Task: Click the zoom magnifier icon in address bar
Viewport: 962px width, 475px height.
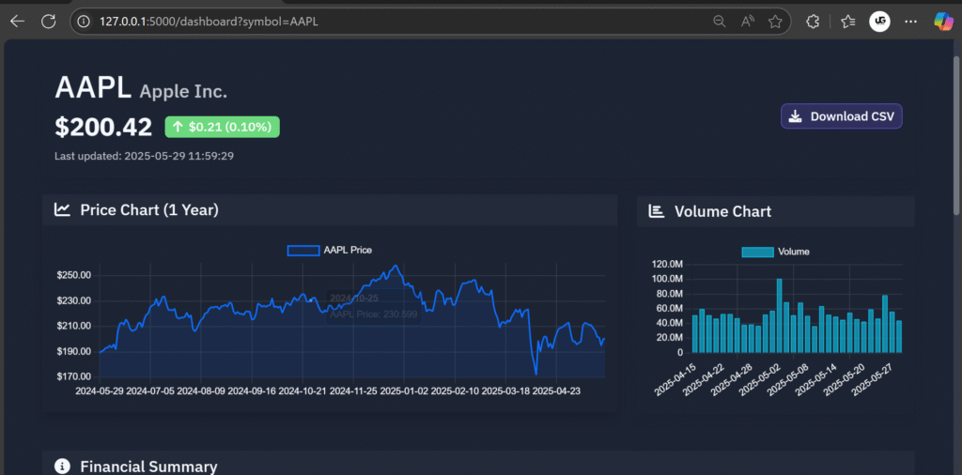Action: (719, 22)
